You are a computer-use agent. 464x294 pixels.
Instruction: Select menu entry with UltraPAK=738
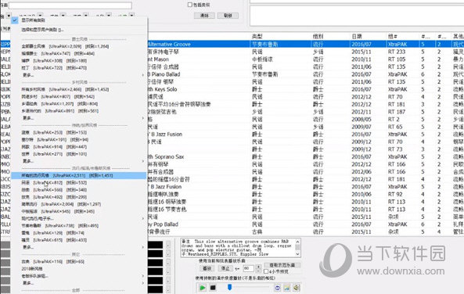pyautogui.click(x=79, y=225)
